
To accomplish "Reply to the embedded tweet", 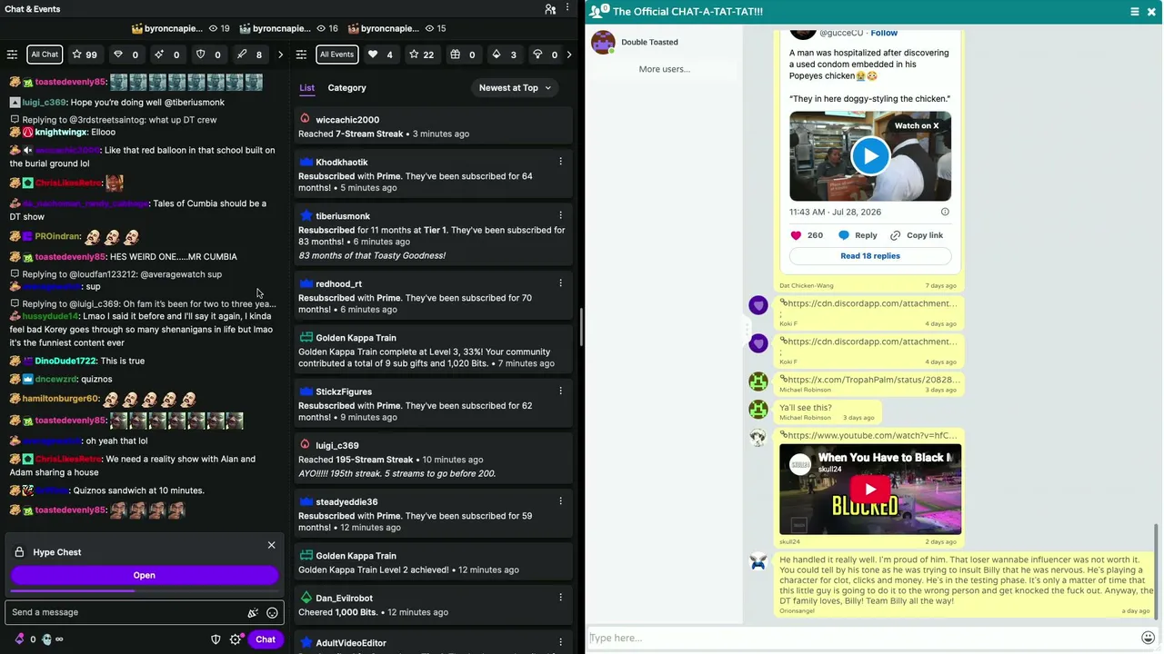I will point(858,235).
